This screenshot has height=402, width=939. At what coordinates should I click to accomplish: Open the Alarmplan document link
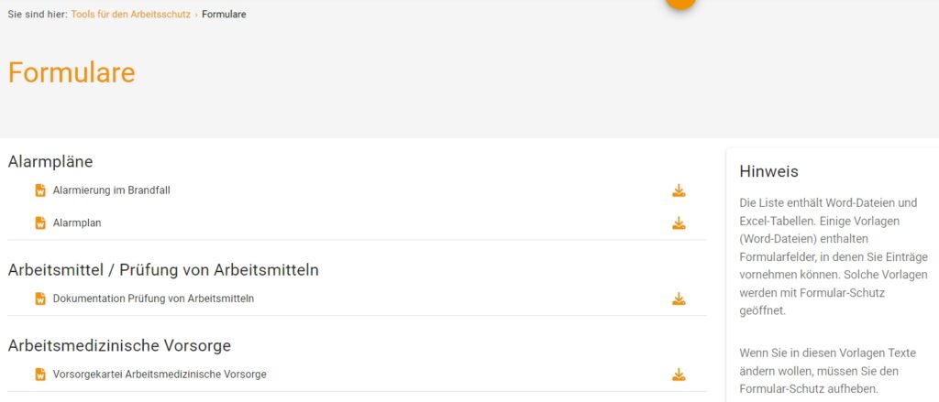77,223
